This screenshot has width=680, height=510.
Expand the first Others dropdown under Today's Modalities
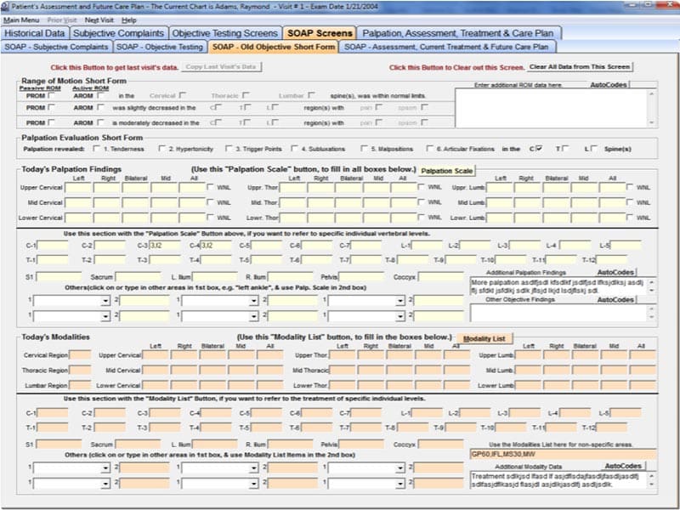pos(105,469)
